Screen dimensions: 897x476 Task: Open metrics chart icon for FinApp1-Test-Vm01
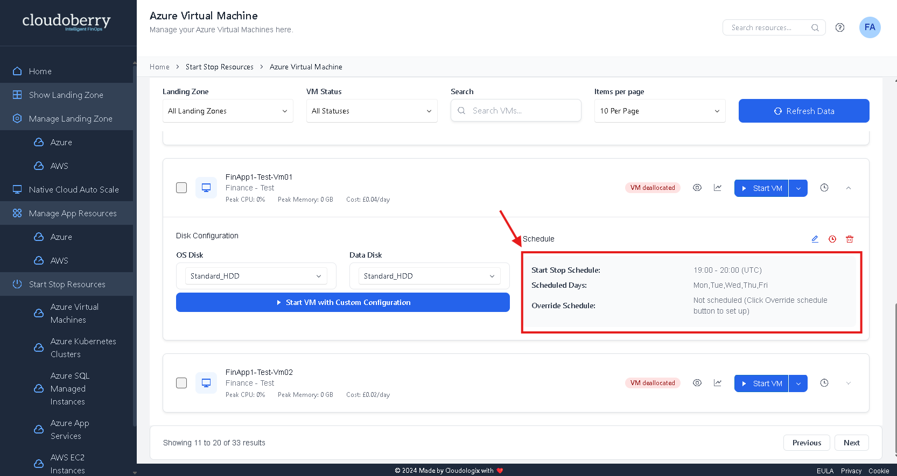pos(718,188)
